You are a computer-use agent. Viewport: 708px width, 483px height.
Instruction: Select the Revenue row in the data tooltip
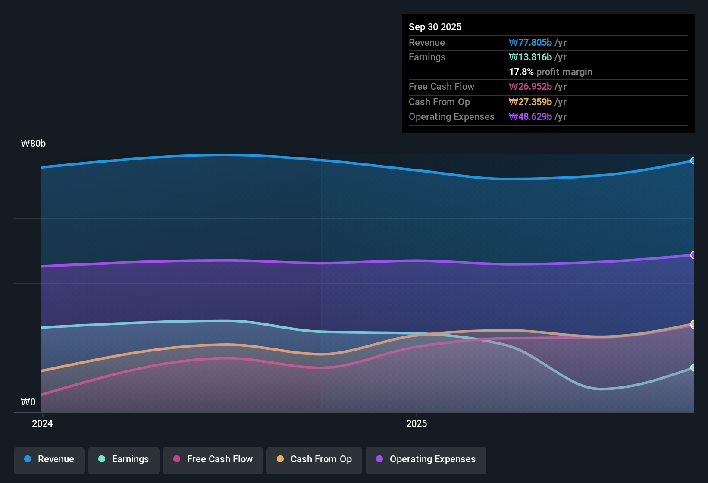pos(487,42)
